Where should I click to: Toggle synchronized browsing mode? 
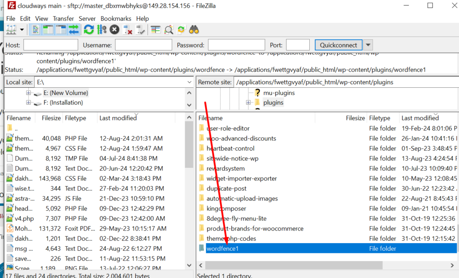181,30
